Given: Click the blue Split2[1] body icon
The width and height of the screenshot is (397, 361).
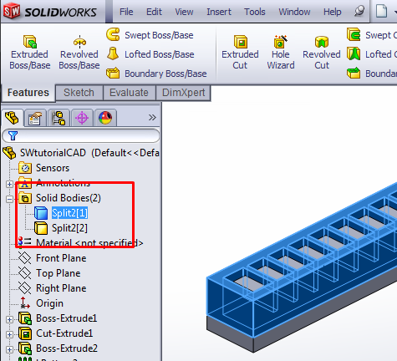Looking at the screenshot, I should 41,213.
